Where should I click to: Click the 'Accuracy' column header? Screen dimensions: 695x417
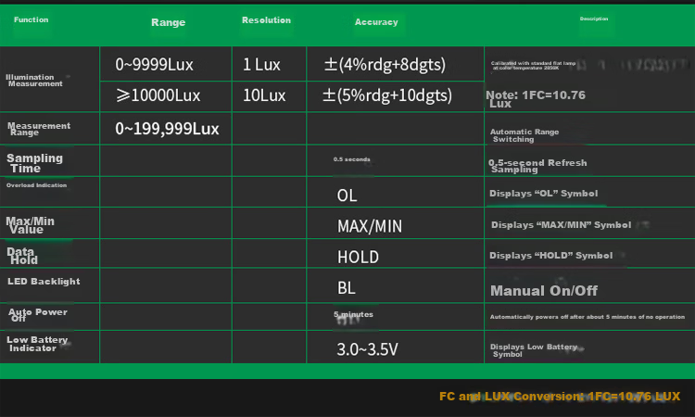click(376, 22)
